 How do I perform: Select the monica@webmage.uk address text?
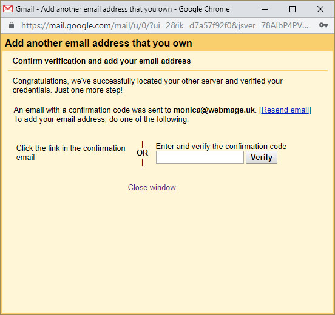pos(214,110)
